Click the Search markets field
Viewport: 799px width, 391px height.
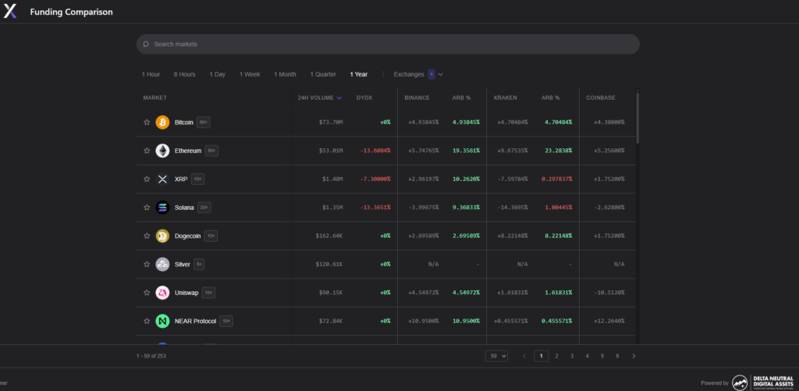(x=388, y=44)
